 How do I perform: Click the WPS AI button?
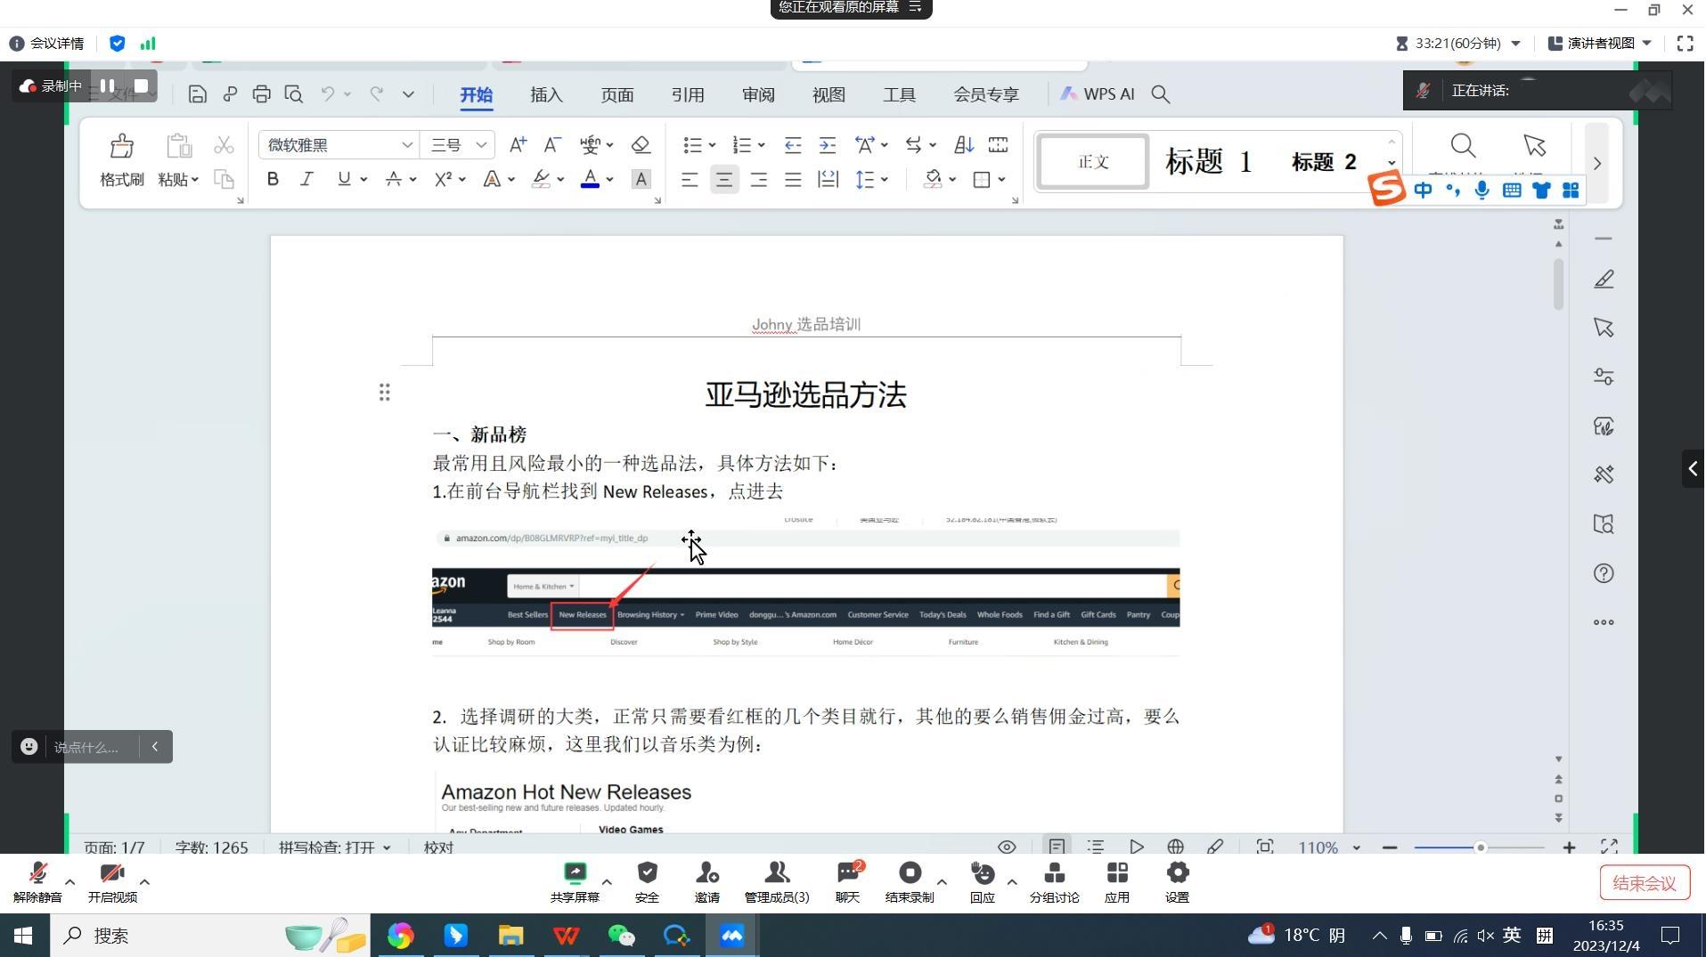tap(1097, 94)
